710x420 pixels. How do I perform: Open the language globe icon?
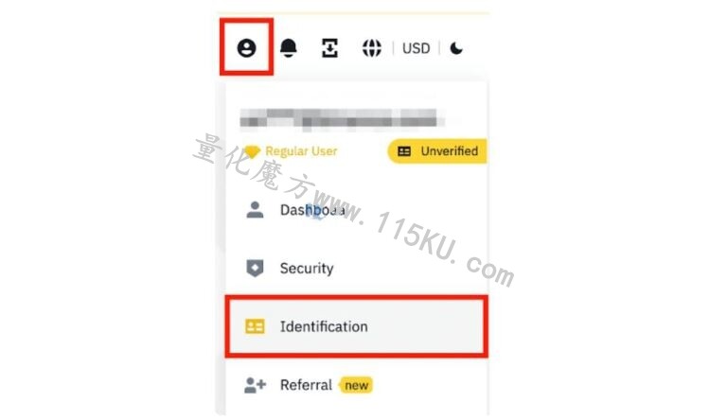[372, 48]
